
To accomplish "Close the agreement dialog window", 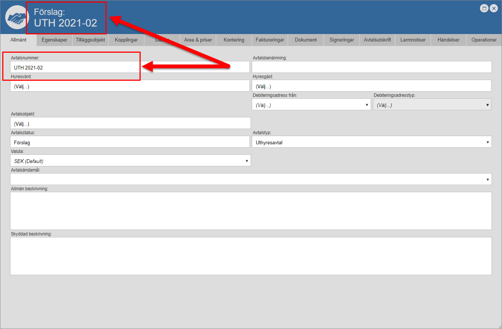I will pyautogui.click(x=493, y=8).
